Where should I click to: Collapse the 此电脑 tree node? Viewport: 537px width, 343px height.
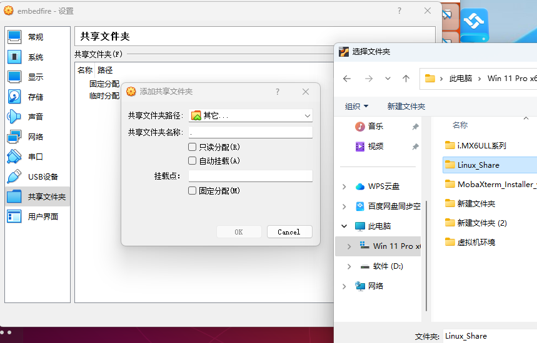(x=344, y=226)
